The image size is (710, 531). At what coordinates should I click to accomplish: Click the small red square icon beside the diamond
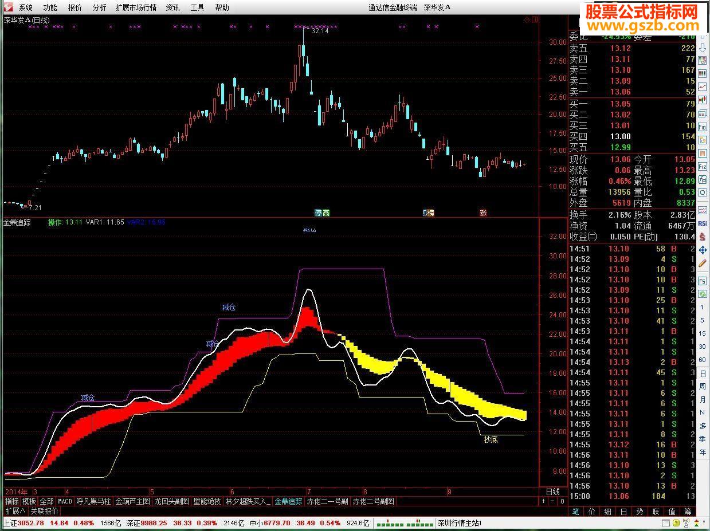pyautogui.click(x=535, y=20)
